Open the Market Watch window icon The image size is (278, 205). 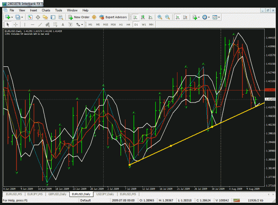(30, 17)
